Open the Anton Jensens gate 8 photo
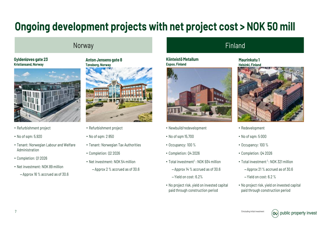The height and width of the screenshot is (227, 332). click(119, 94)
